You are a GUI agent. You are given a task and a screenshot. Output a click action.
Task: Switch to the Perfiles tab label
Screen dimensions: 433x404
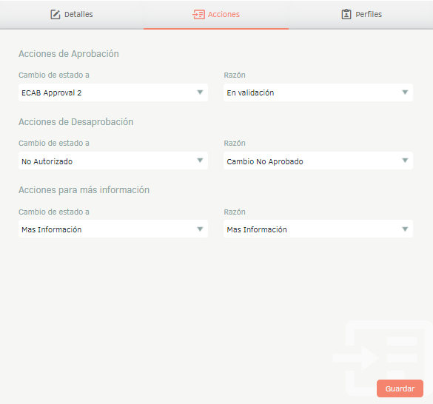pyautogui.click(x=369, y=14)
